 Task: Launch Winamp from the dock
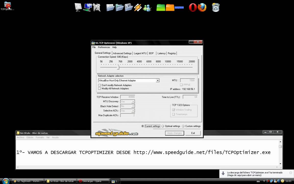[x=138, y=7]
